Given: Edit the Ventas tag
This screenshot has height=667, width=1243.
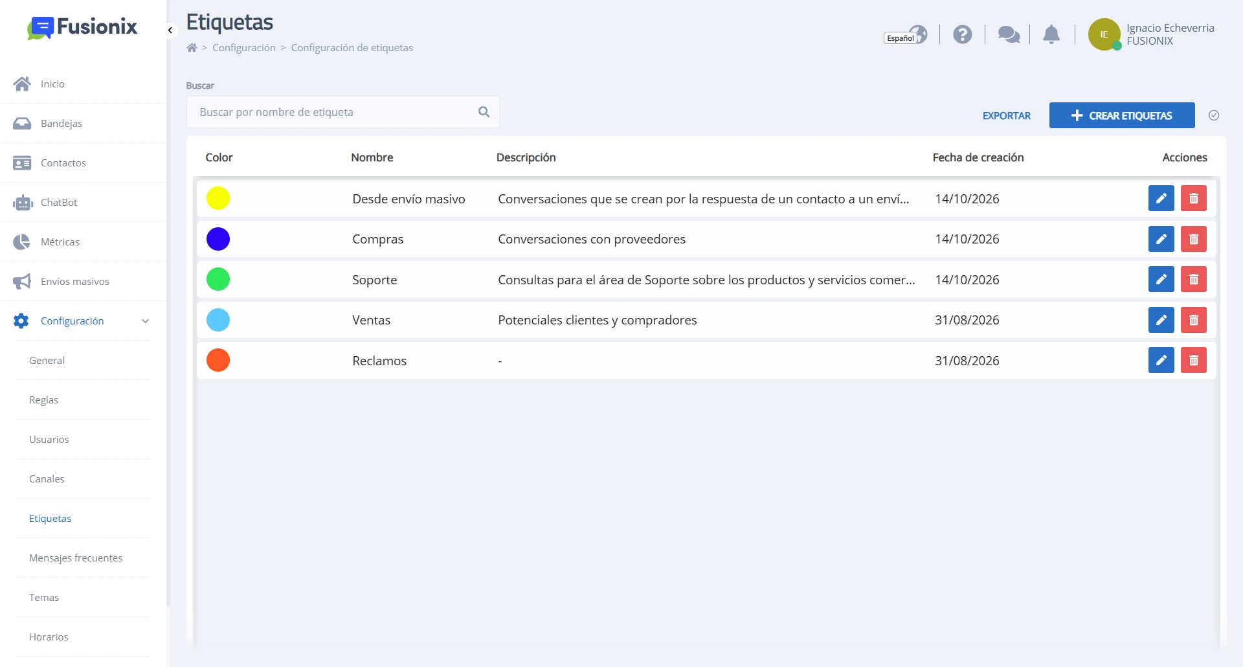Looking at the screenshot, I should (1161, 320).
